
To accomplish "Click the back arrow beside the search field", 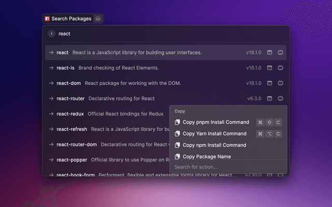I will point(51,34).
